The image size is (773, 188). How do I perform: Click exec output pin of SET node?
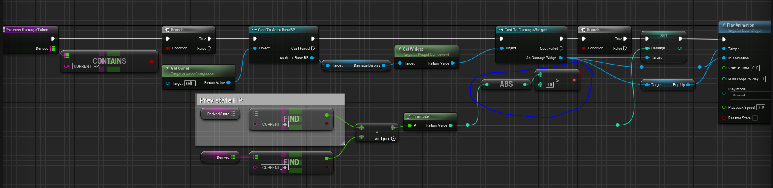(x=680, y=39)
